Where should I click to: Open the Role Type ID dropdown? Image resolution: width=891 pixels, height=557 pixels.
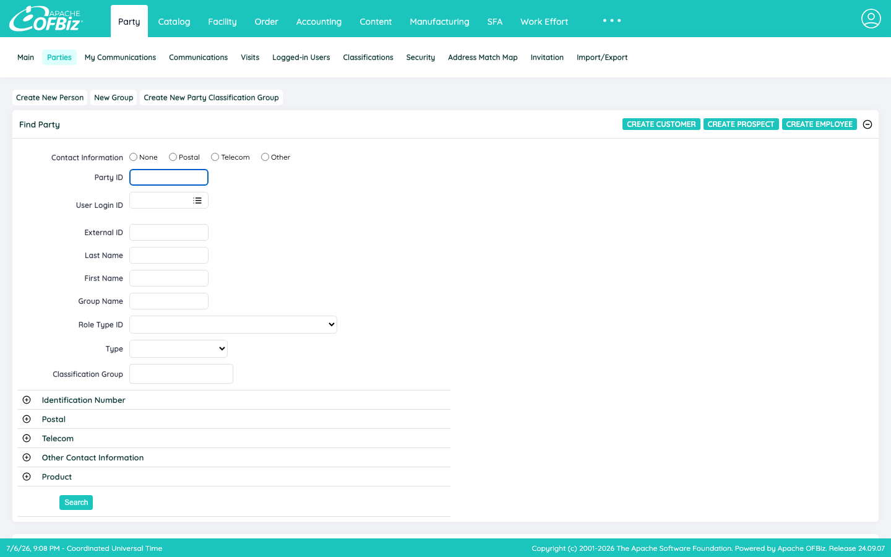233,324
